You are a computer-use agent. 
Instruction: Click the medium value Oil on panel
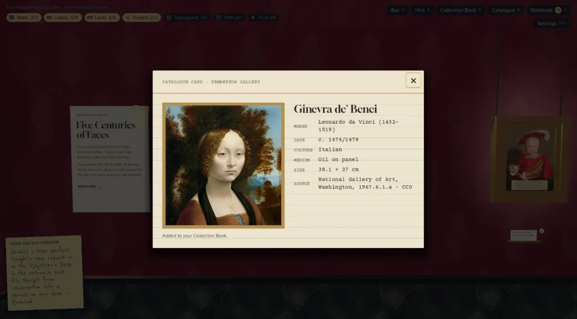coord(338,160)
